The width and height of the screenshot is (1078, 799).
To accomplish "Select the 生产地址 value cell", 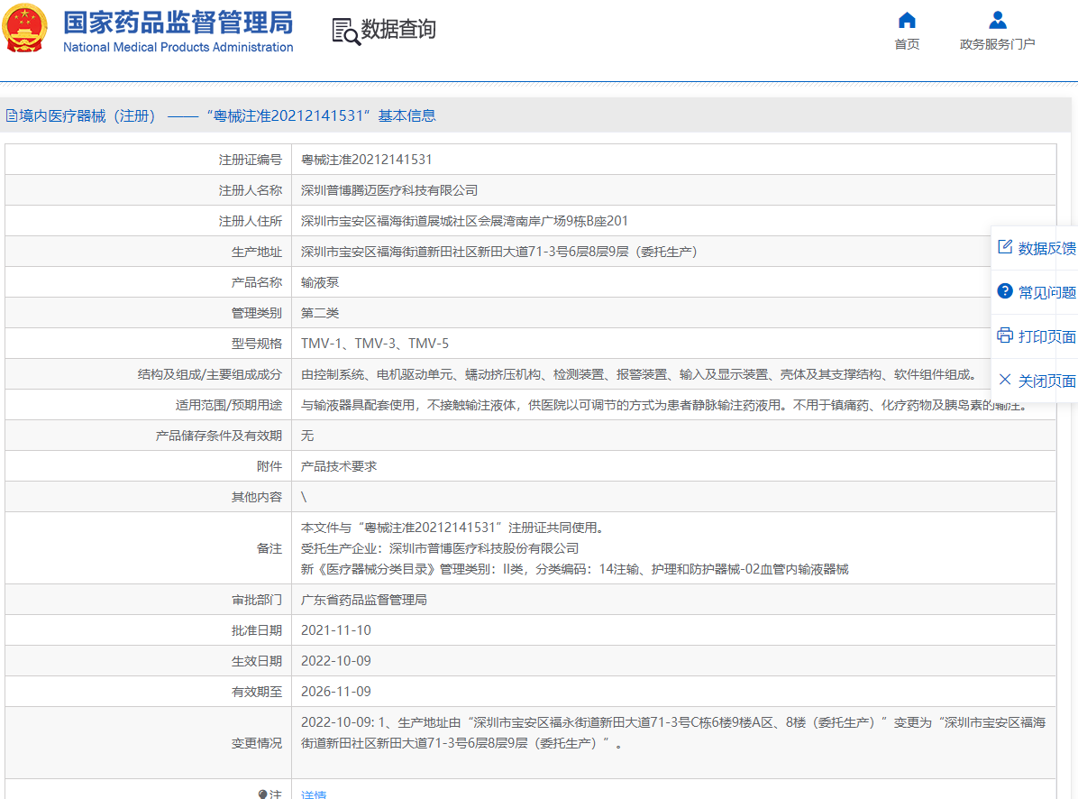I will pyautogui.click(x=674, y=252).
